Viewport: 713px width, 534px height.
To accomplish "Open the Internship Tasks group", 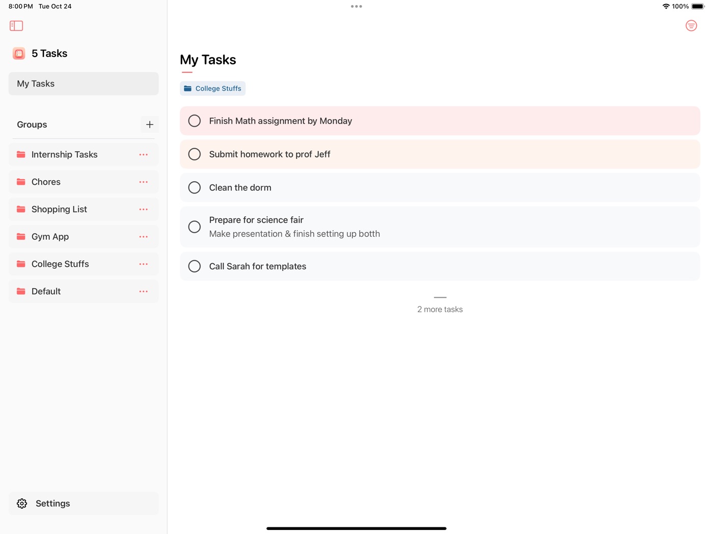I will [84, 154].
